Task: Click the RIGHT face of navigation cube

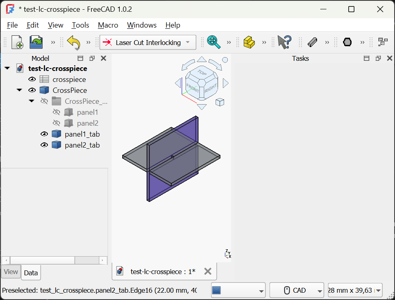Action: click(211, 88)
